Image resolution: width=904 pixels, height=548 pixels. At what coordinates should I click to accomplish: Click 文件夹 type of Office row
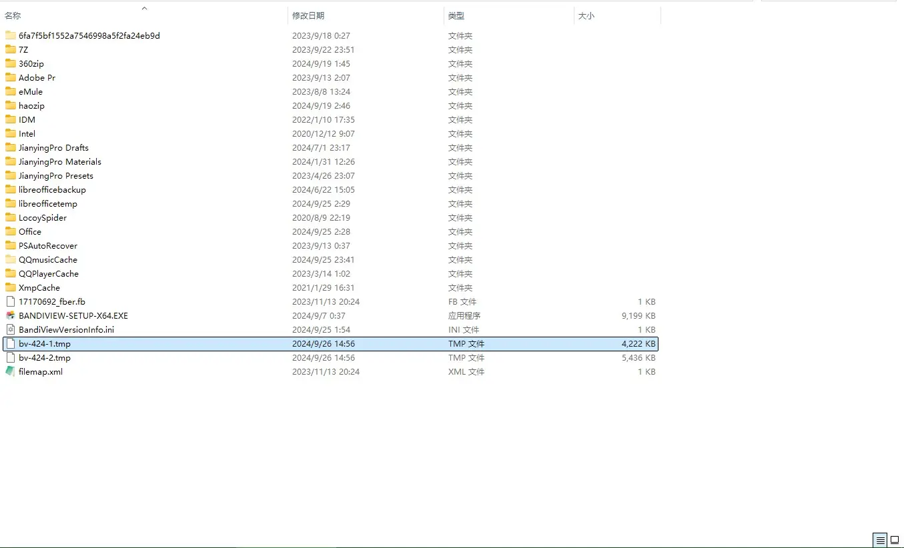(x=460, y=232)
